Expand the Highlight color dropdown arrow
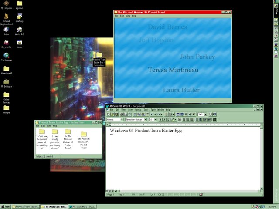Viewport: 279px width, 209px height. 175,120
